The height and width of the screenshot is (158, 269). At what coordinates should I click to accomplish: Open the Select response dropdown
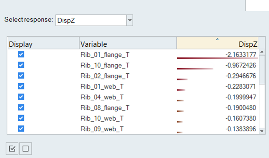click(130, 20)
